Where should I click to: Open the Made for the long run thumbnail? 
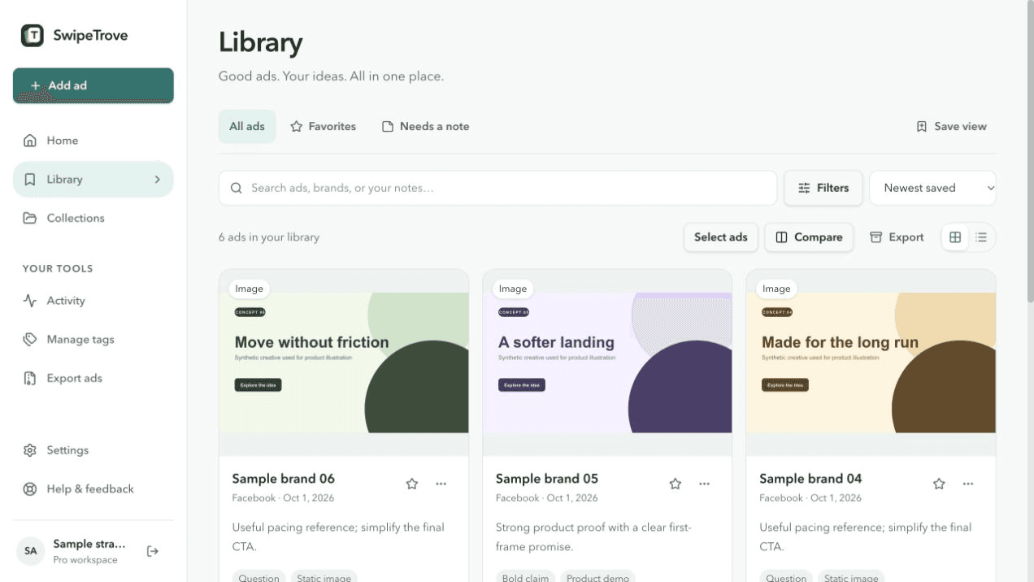tap(871, 363)
